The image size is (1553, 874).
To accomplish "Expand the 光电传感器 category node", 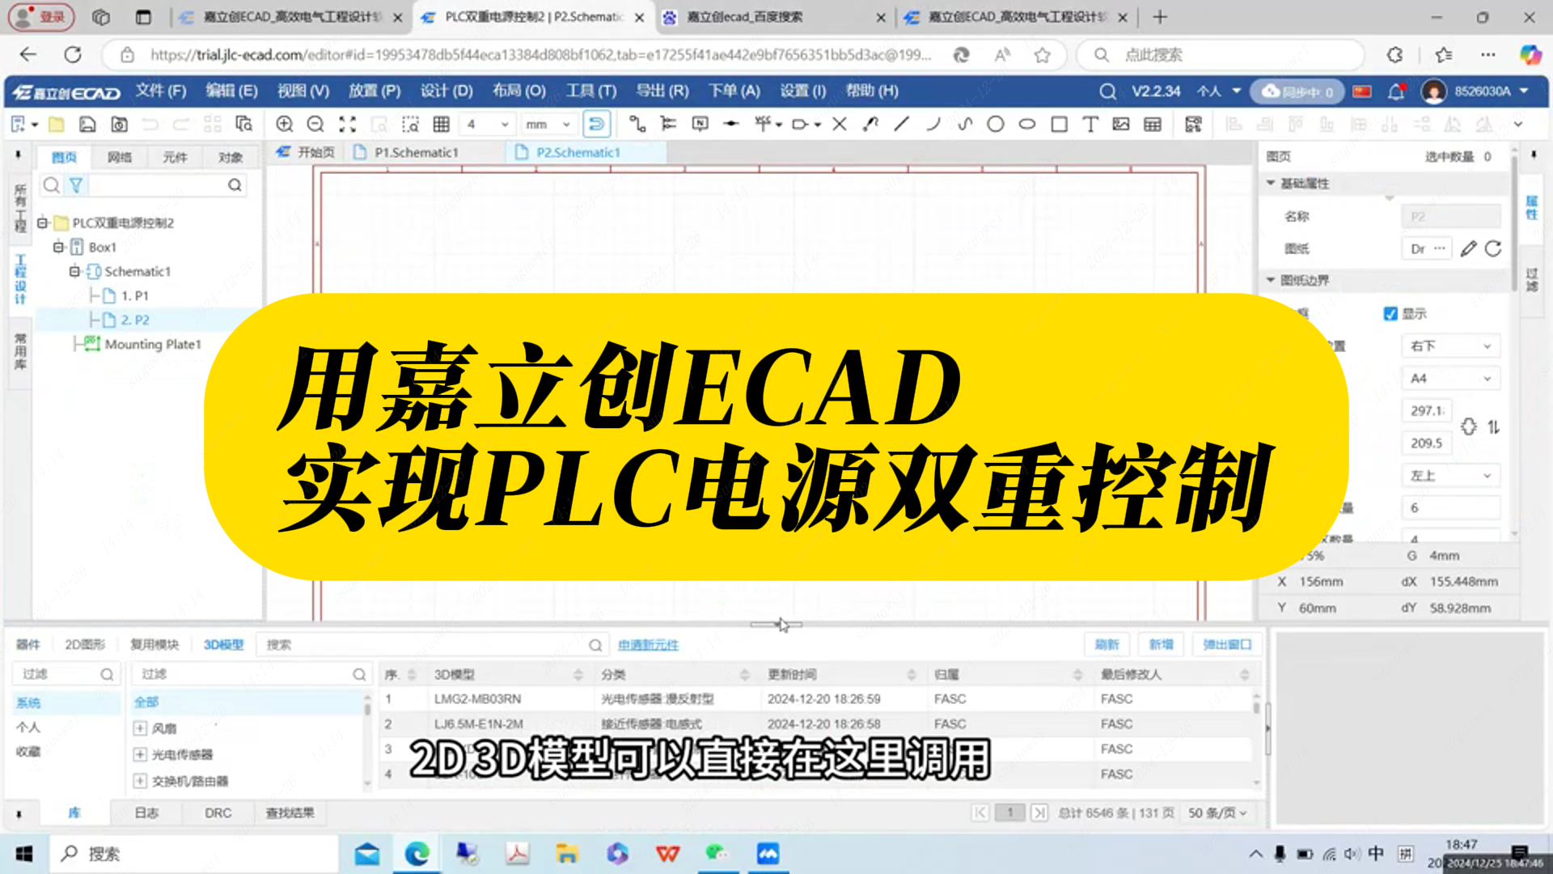I will [140, 754].
